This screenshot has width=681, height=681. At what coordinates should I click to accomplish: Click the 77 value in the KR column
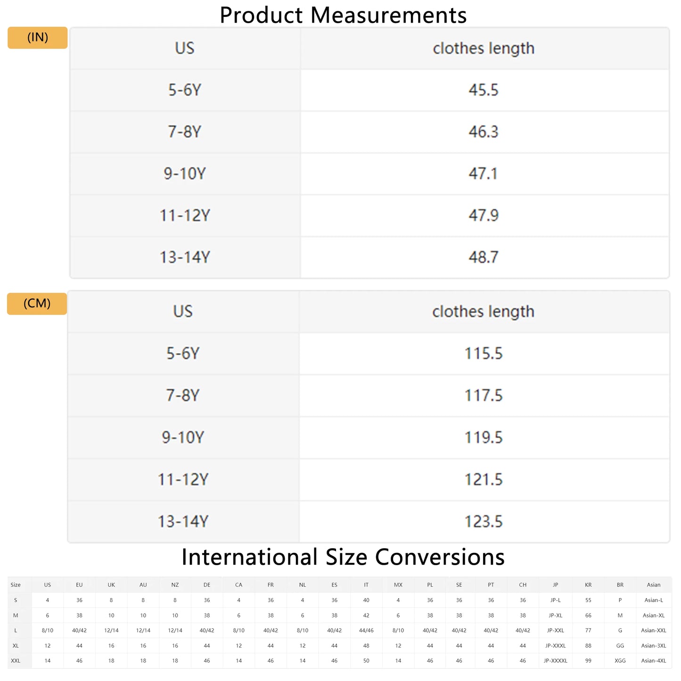pyautogui.click(x=588, y=631)
